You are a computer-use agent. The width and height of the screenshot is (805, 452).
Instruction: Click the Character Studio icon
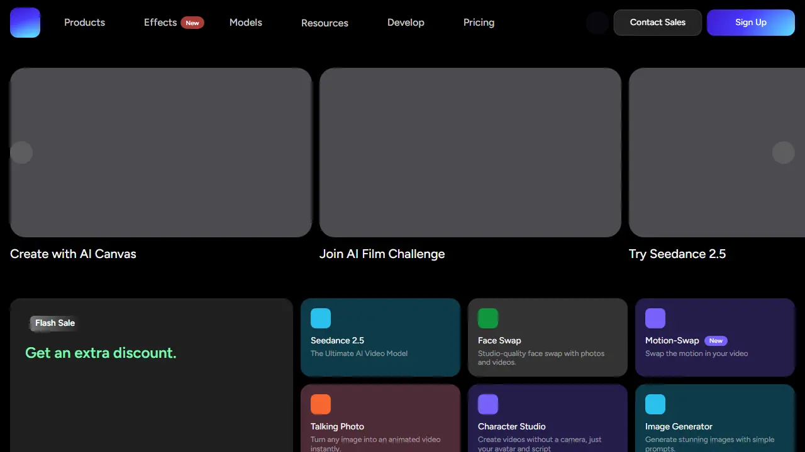(488, 404)
